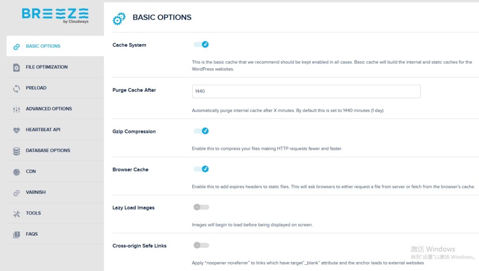The image size is (479, 271).
Task: Click the Heartbeat API heart icon
Action: 16,130
